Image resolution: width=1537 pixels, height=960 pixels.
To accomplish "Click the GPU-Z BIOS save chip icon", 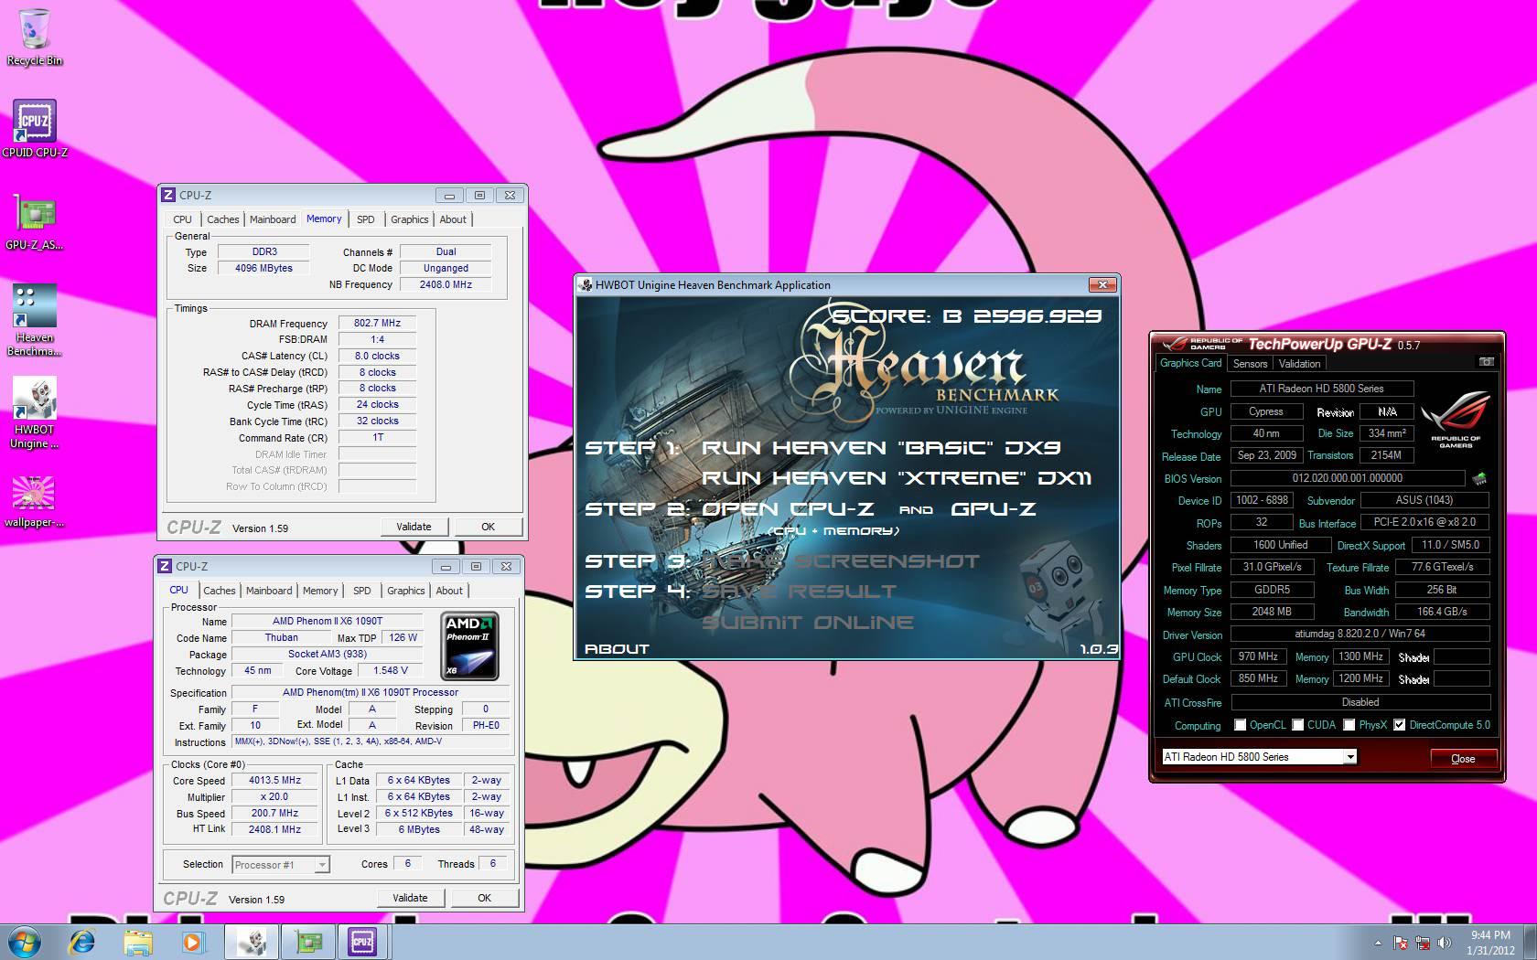I will click(1479, 478).
